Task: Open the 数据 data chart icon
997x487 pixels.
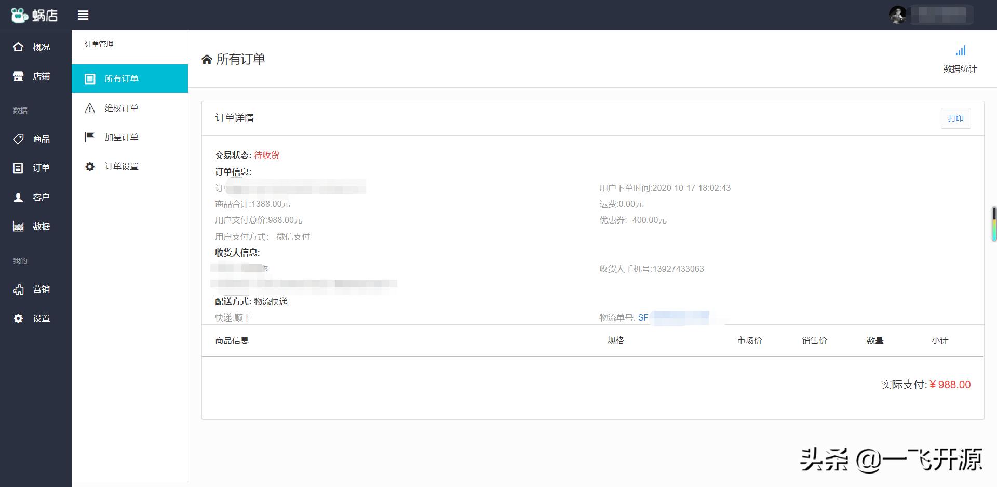Action: tap(19, 226)
